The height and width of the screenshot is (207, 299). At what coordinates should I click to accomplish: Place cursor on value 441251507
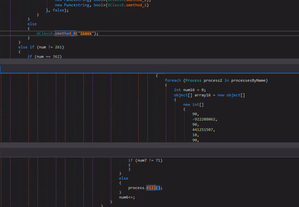[x=203, y=130]
